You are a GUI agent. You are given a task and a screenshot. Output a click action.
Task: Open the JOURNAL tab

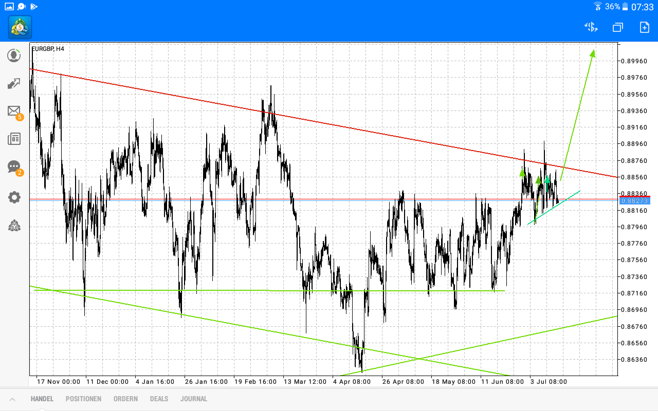coord(194,399)
